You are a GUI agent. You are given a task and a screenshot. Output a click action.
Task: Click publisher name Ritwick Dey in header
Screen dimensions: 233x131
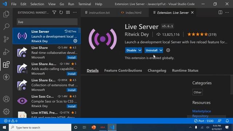(137, 34)
